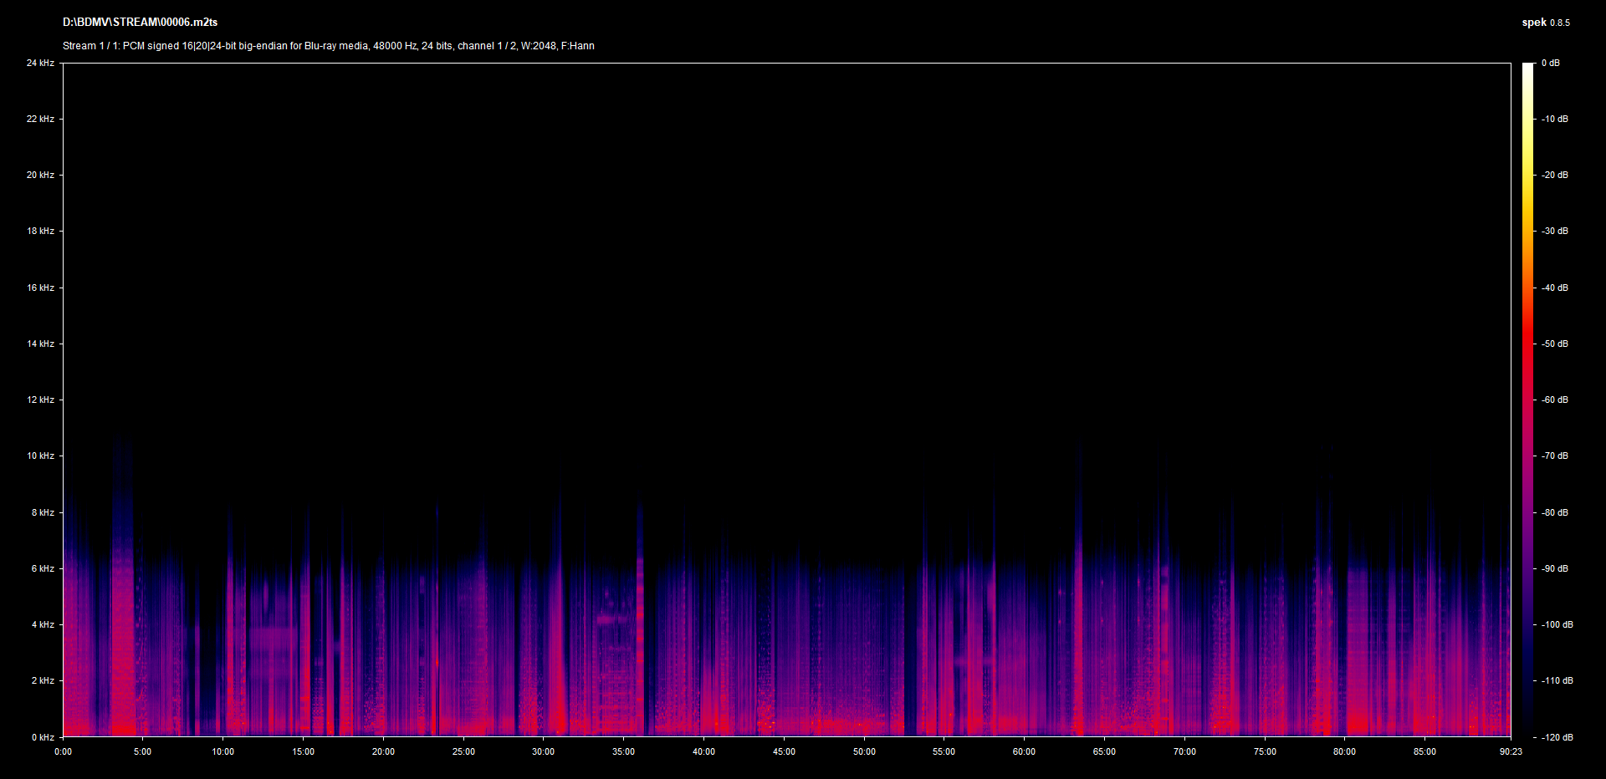Click the 0 dB label on color scale
The width and height of the screenshot is (1606, 779).
(1550, 63)
